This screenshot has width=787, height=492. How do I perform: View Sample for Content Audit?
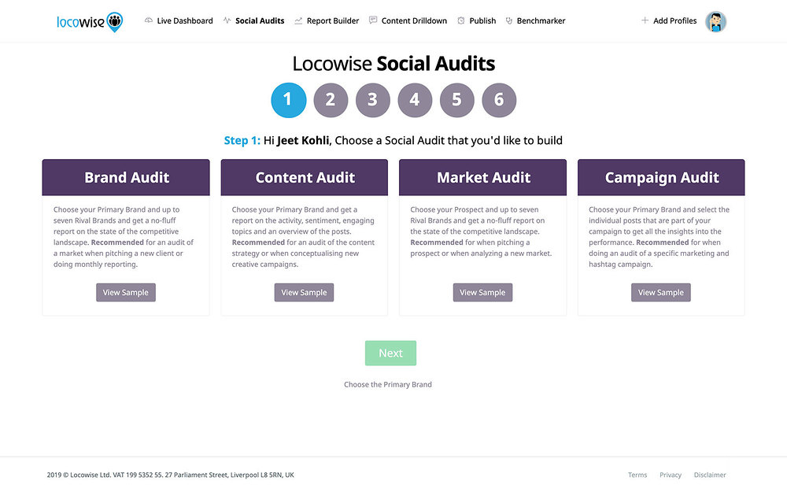coord(304,292)
